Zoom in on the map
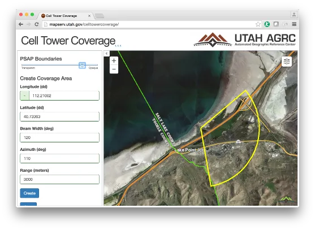The width and height of the screenshot is (315, 230). coord(114,60)
